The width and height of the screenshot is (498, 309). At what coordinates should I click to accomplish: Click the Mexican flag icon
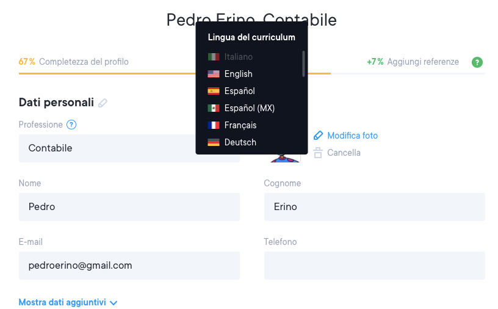214,108
